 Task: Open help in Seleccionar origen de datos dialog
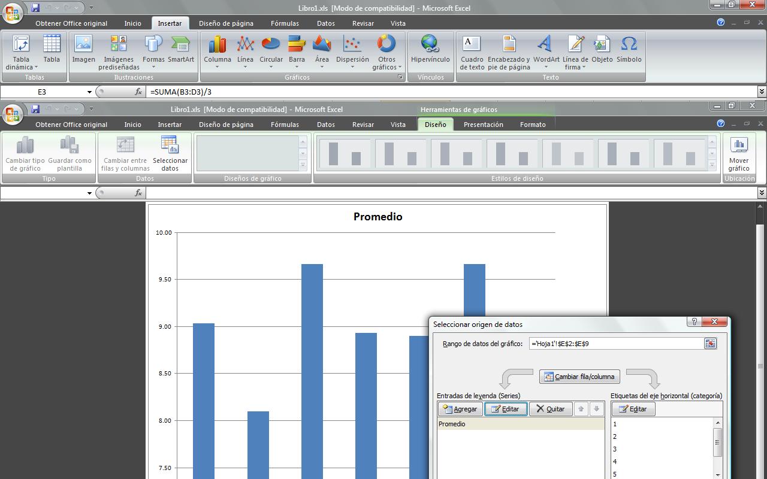(x=693, y=322)
